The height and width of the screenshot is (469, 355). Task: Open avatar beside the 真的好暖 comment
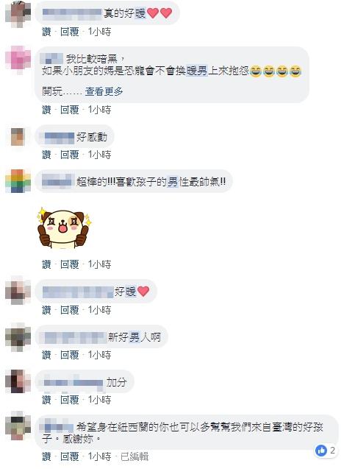point(18,15)
